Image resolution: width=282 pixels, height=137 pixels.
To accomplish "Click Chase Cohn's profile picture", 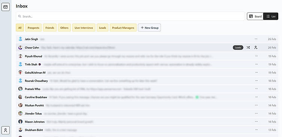I will [20, 47].
